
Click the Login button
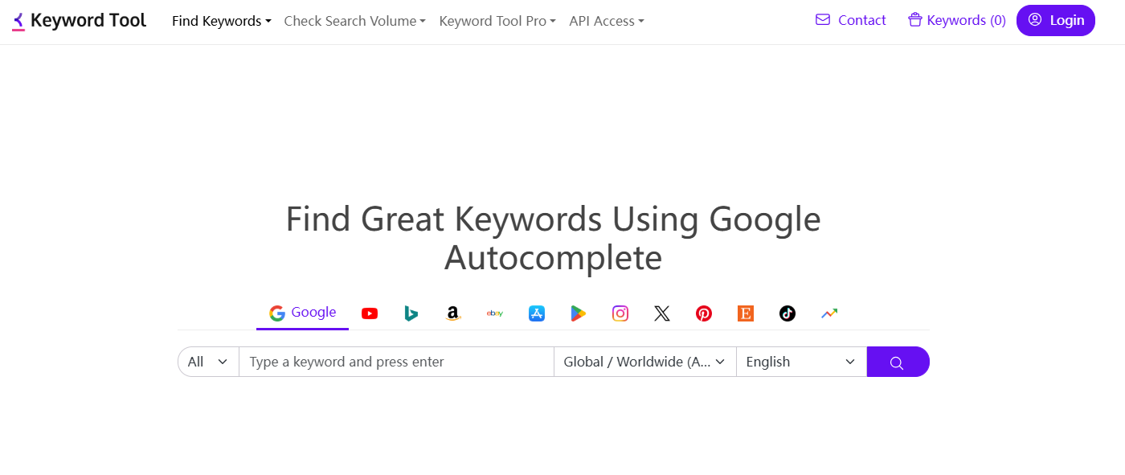(x=1056, y=20)
